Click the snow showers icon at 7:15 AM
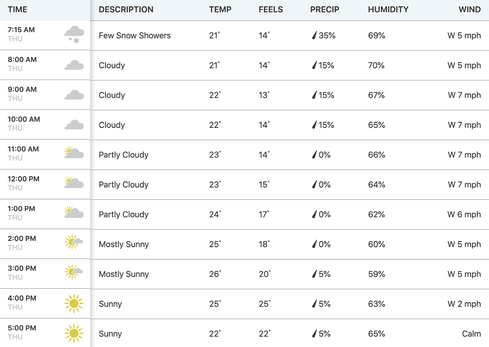The height and width of the screenshot is (347, 489). pyautogui.click(x=74, y=35)
